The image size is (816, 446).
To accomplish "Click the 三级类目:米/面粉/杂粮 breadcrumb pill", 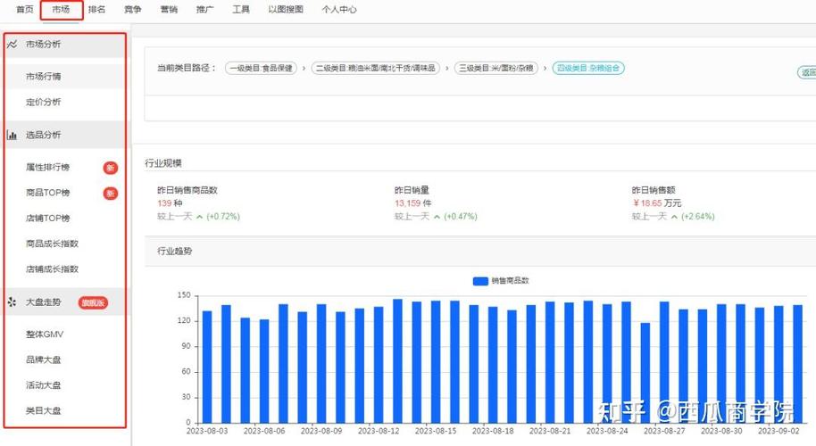I will click(x=496, y=68).
